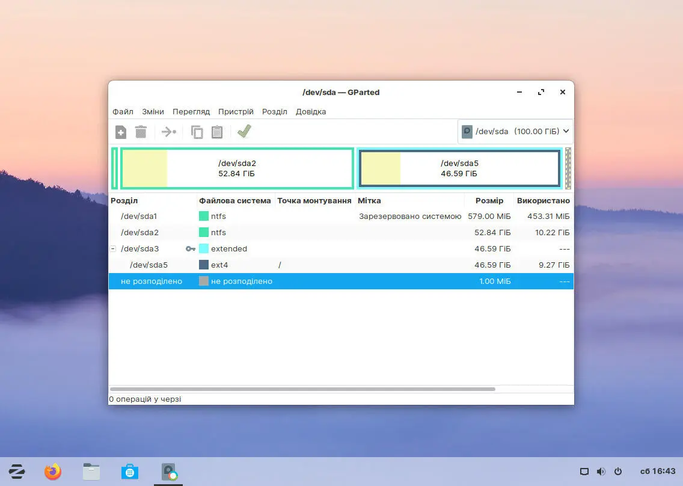Click the key lock icon on /dev/sda3
The height and width of the screenshot is (486, 683).
(191, 248)
